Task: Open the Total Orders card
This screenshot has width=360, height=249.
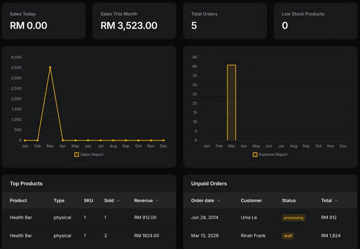Action: click(x=225, y=21)
